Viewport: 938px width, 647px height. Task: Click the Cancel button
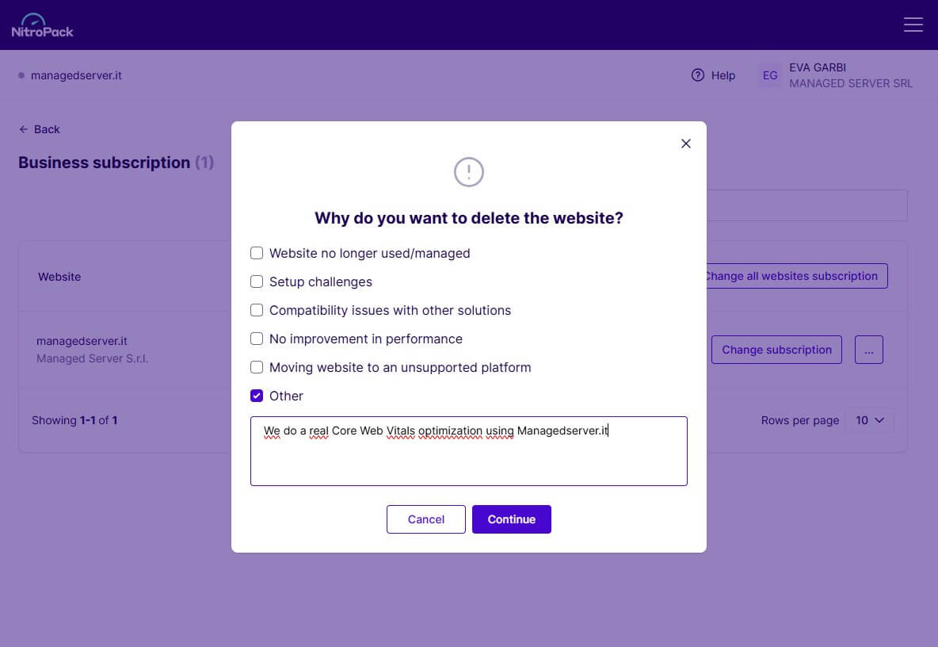click(x=426, y=519)
